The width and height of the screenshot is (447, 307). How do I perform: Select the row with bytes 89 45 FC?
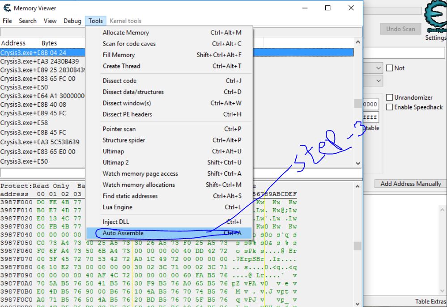tap(43, 113)
